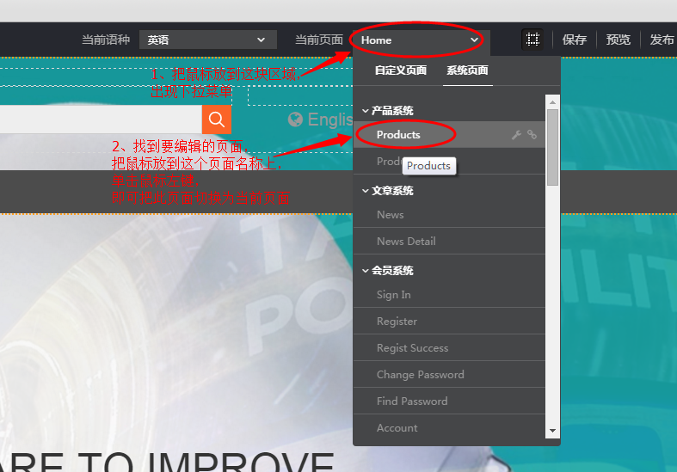The image size is (677, 472).
Task: Select the Regist Success page entry
Action: [449, 347]
